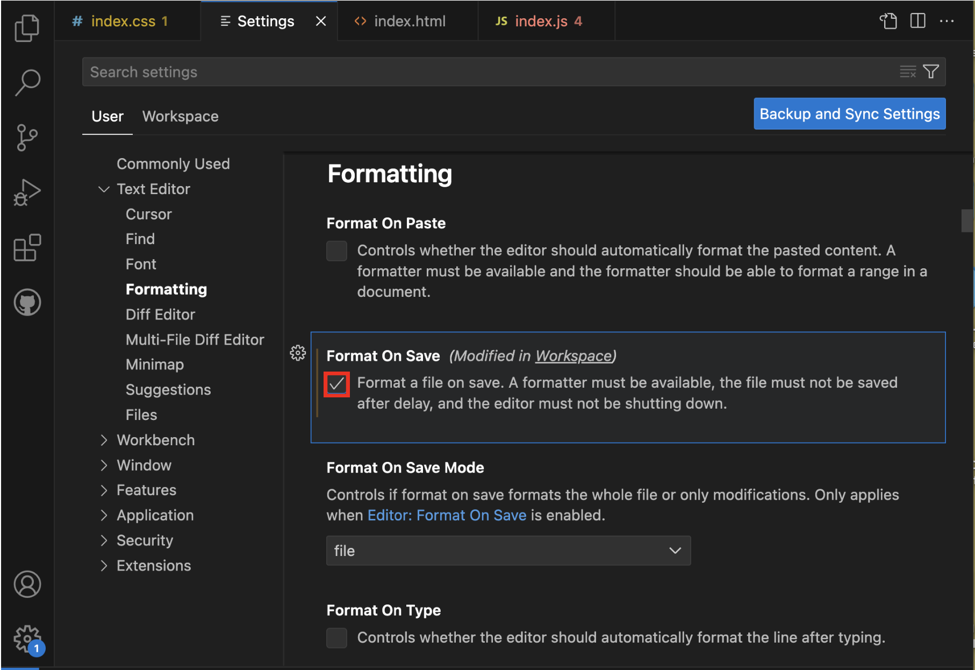This screenshot has height=670, width=975.
Task: Switch to the index.html tab
Action: [408, 21]
